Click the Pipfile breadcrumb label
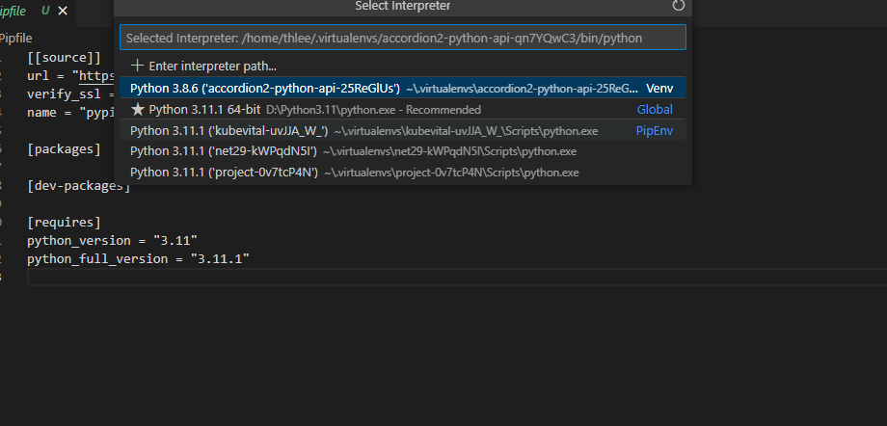 [x=15, y=38]
